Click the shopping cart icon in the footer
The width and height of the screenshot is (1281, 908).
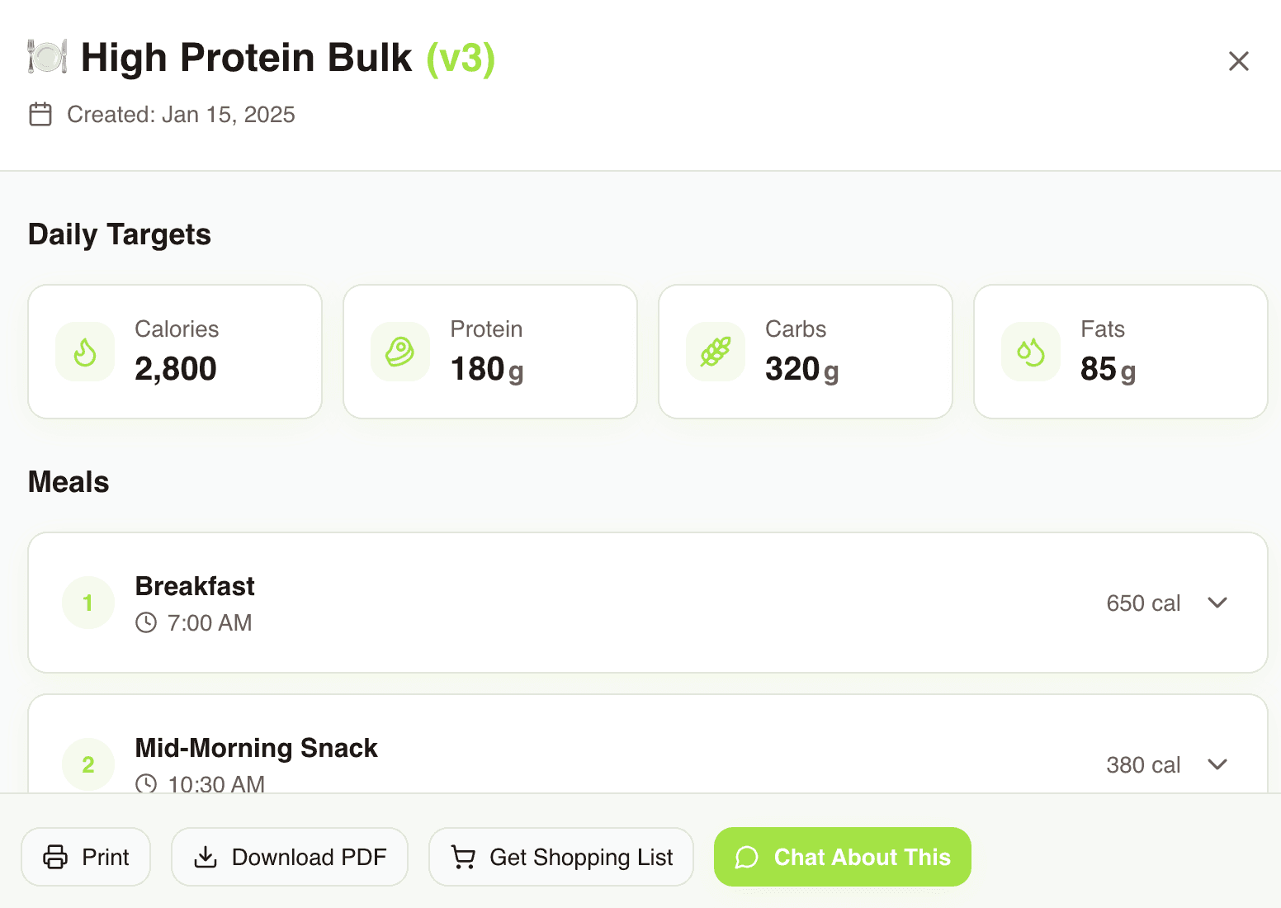click(464, 857)
